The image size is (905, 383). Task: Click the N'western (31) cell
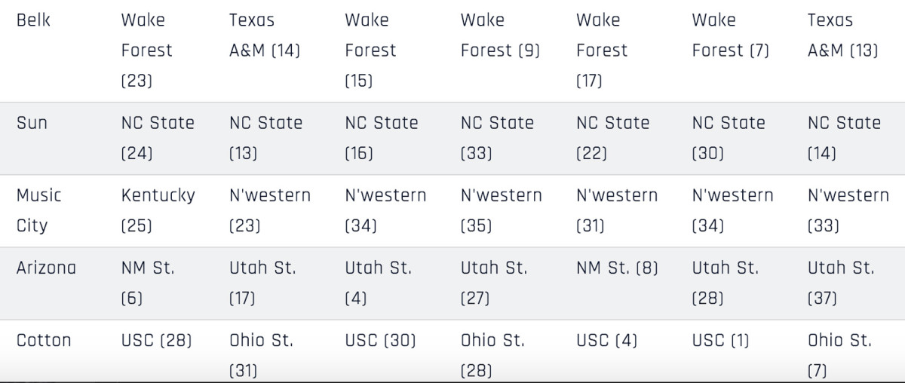(x=616, y=210)
